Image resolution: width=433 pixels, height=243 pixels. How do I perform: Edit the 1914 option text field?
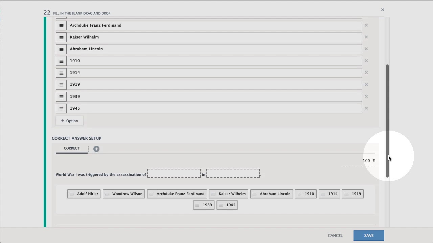pyautogui.click(x=214, y=73)
